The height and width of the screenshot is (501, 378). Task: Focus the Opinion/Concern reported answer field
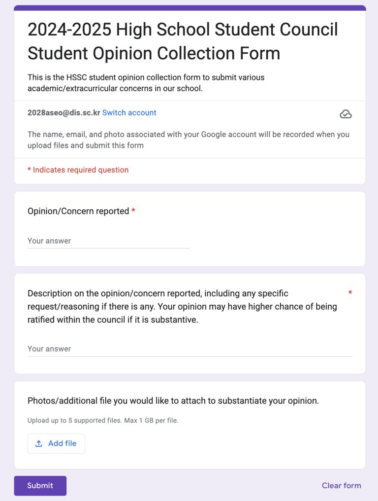coord(108,241)
